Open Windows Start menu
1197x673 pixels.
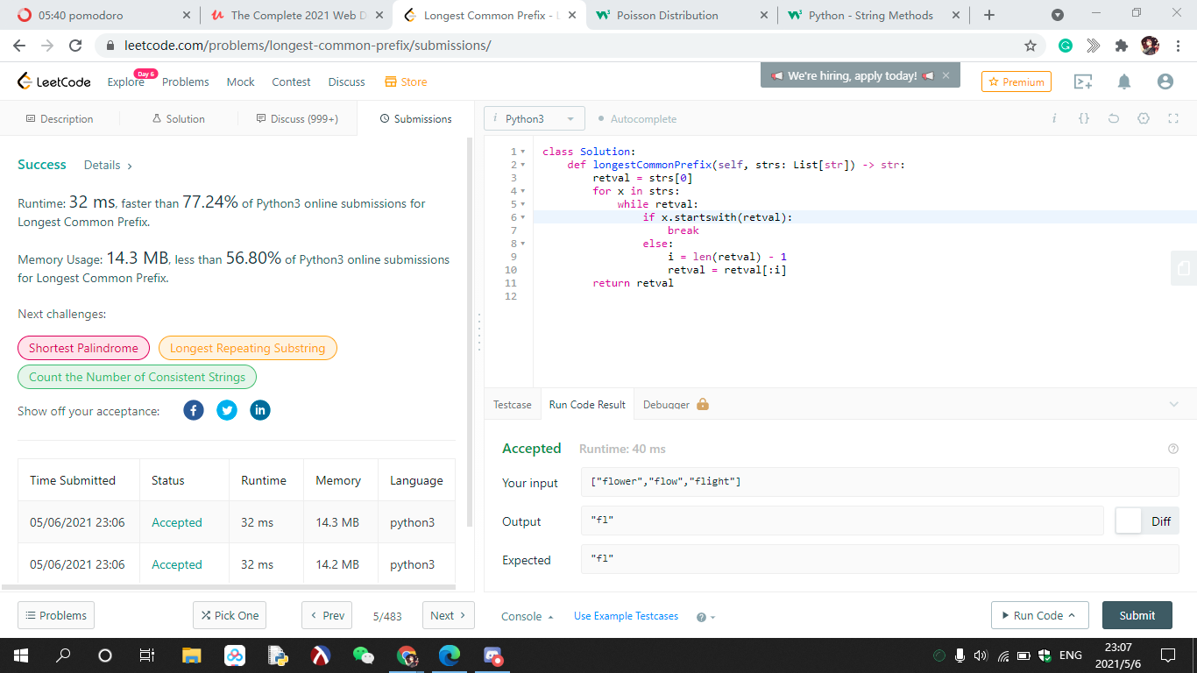tap(21, 655)
